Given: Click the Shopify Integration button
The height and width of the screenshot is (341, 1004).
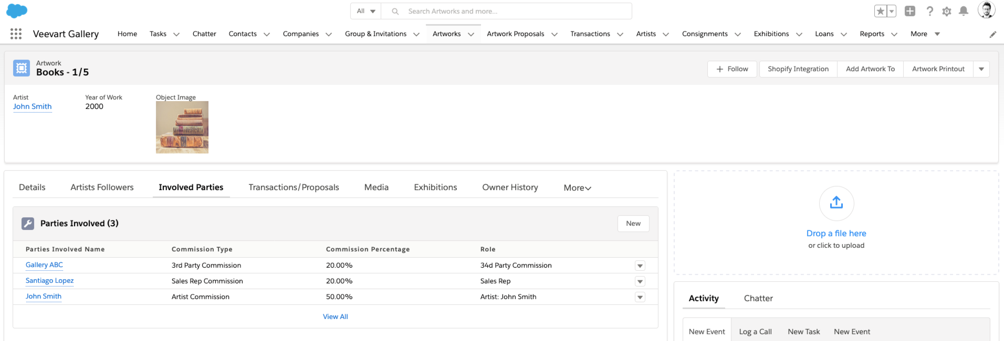Looking at the screenshot, I should point(798,69).
